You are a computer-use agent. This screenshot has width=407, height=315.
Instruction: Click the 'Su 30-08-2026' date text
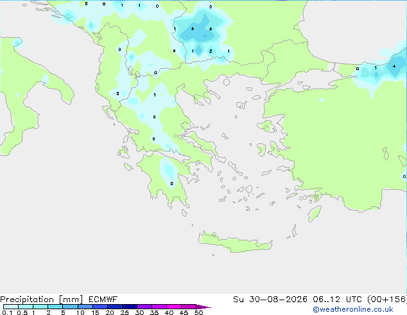click(x=270, y=299)
